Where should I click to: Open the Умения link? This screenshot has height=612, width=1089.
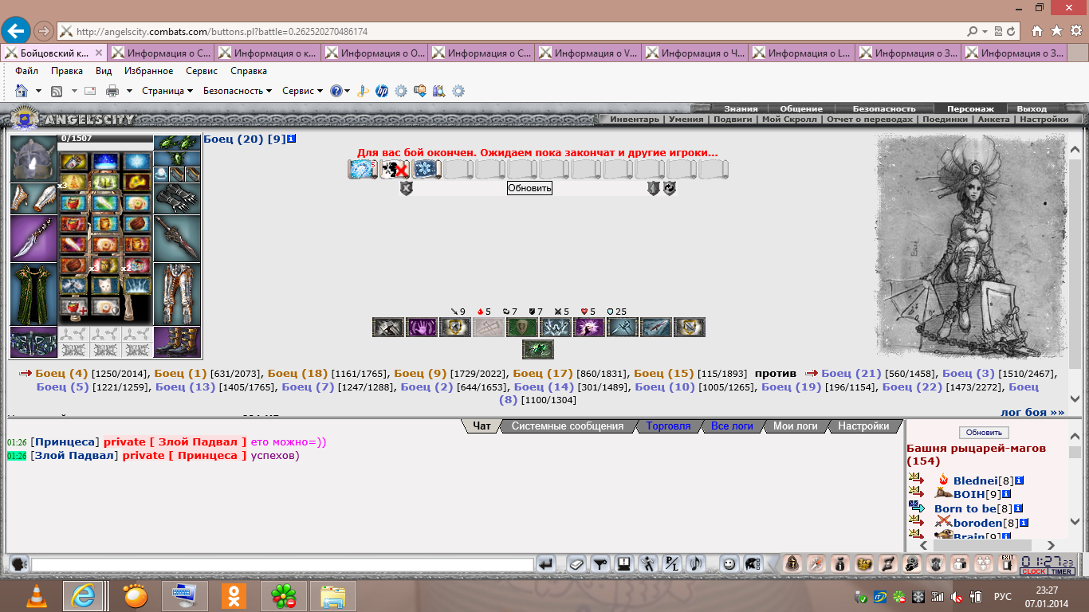point(686,120)
